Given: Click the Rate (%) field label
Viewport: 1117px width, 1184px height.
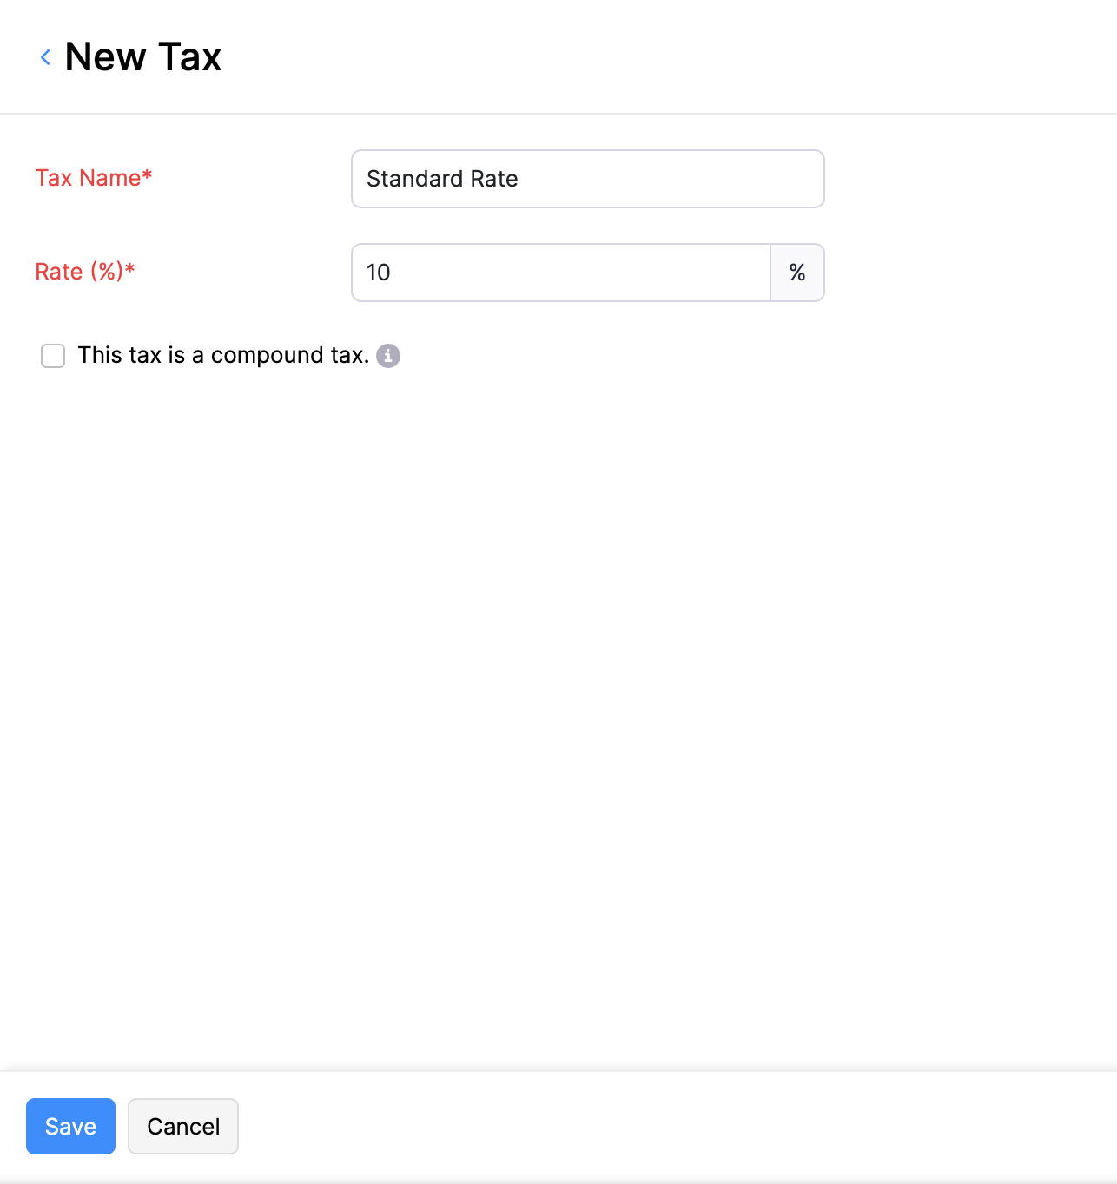Looking at the screenshot, I should (85, 271).
